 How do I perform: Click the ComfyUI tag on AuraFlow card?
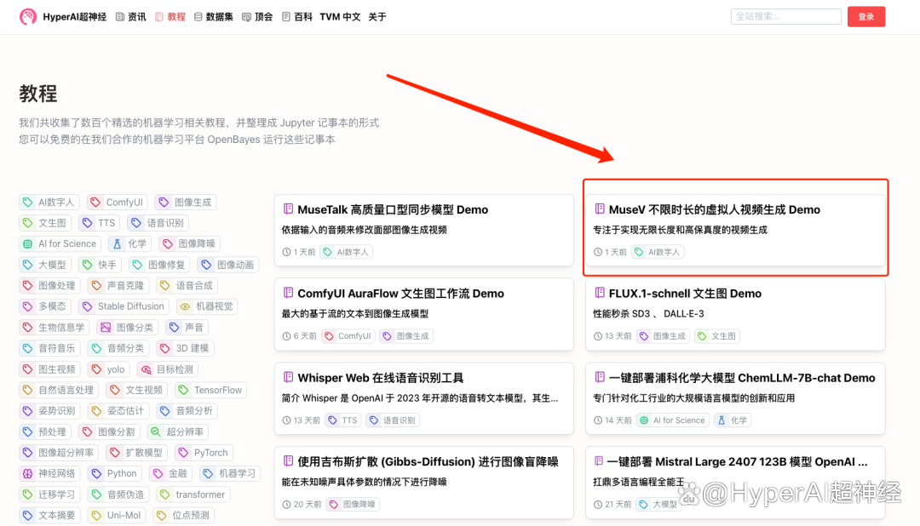coord(348,336)
